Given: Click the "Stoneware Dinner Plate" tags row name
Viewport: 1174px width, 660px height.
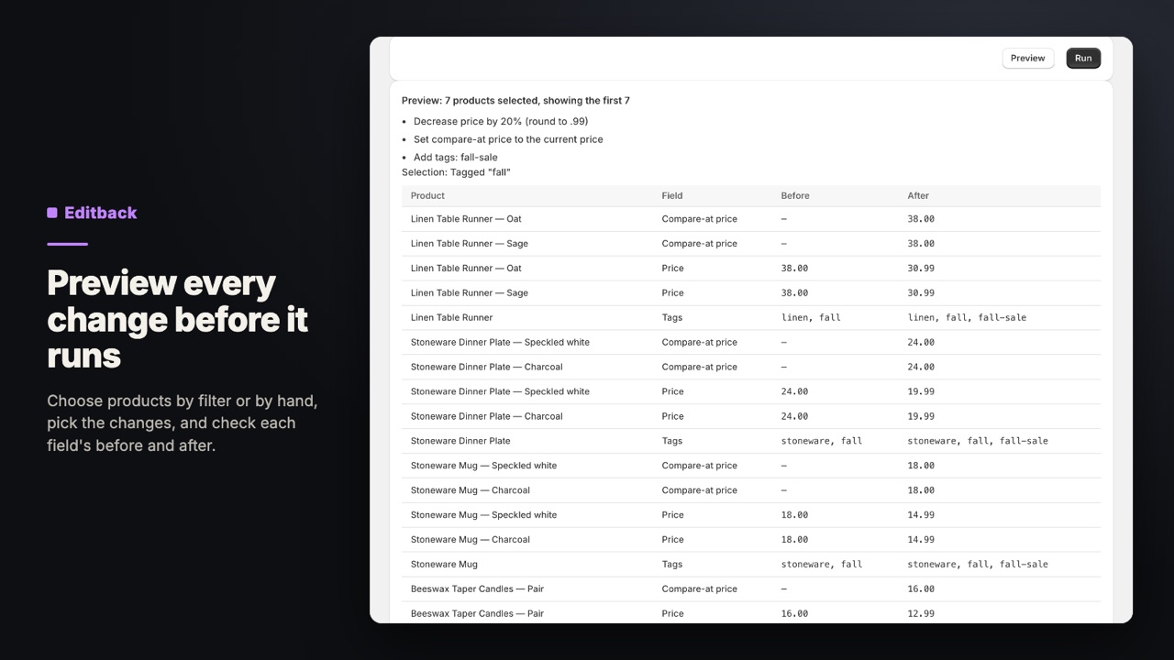Looking at the screenshot, I should tap(460, 441).
